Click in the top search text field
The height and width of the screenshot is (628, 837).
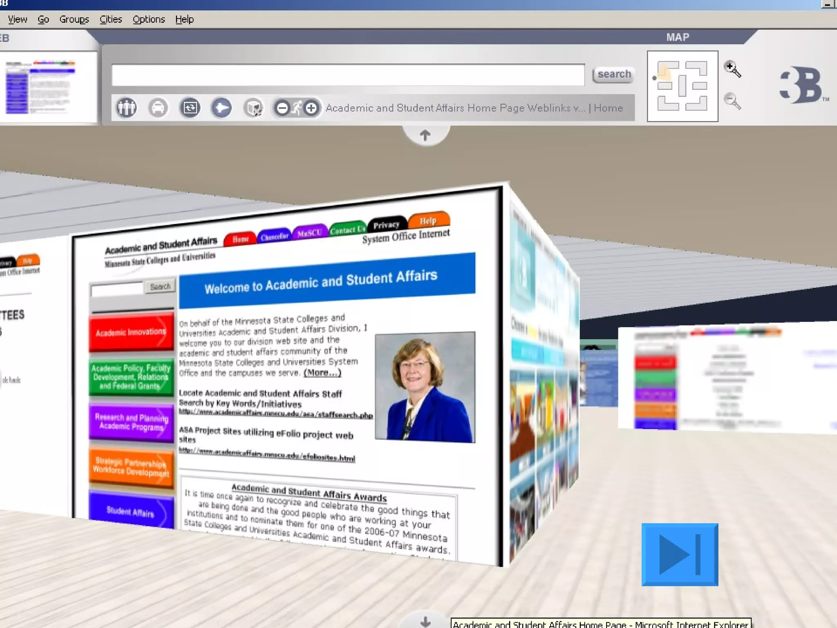[x=348, y=75]
